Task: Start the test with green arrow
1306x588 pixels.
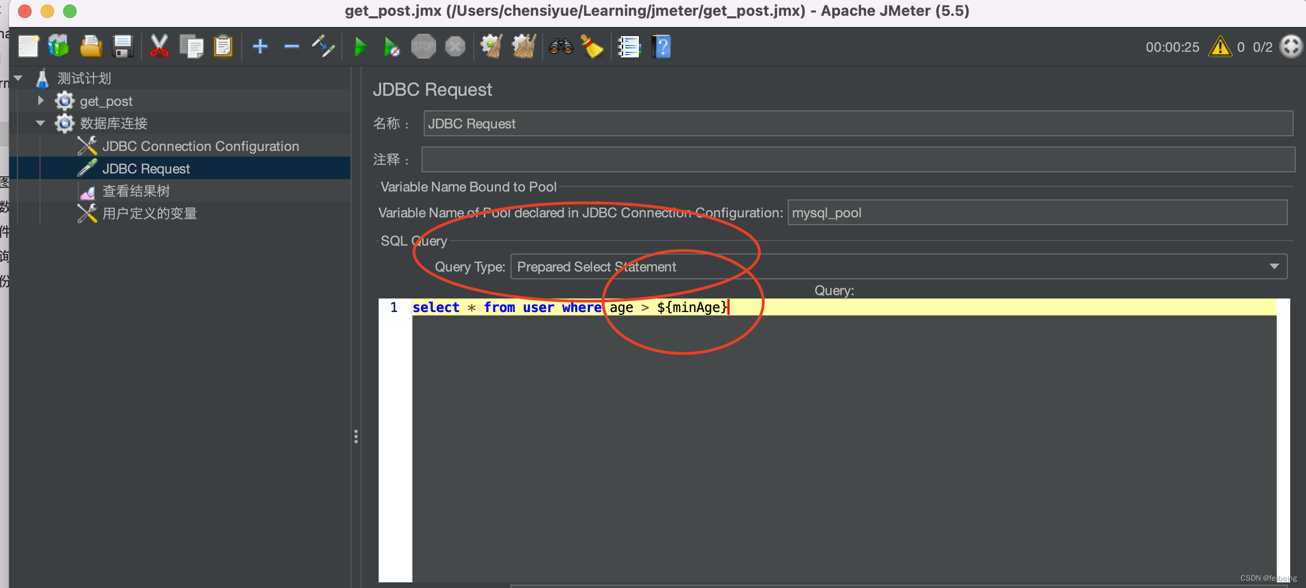Action: [361, 46]
